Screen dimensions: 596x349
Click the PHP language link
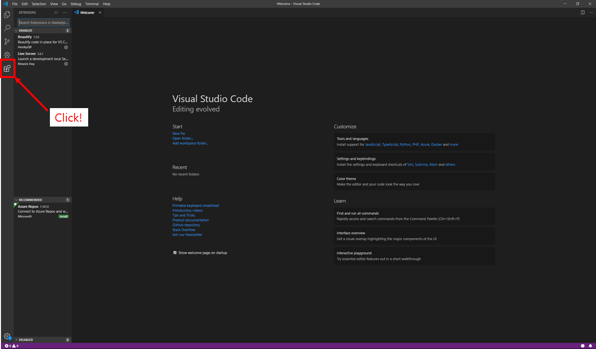(415, 144)
